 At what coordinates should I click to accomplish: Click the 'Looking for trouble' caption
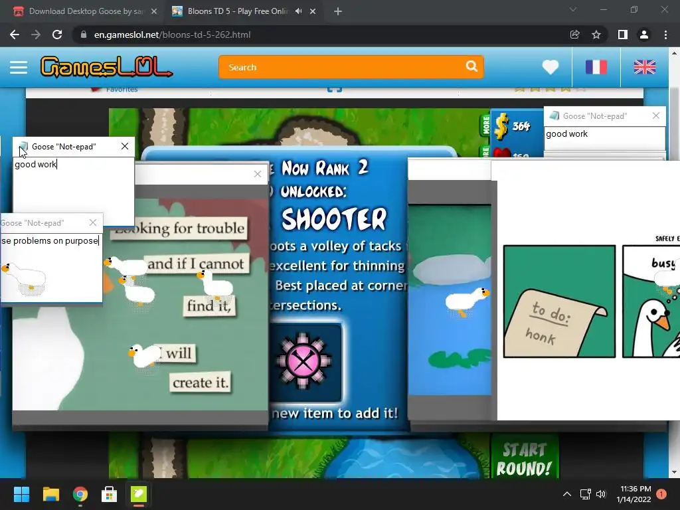click(179, 228)
